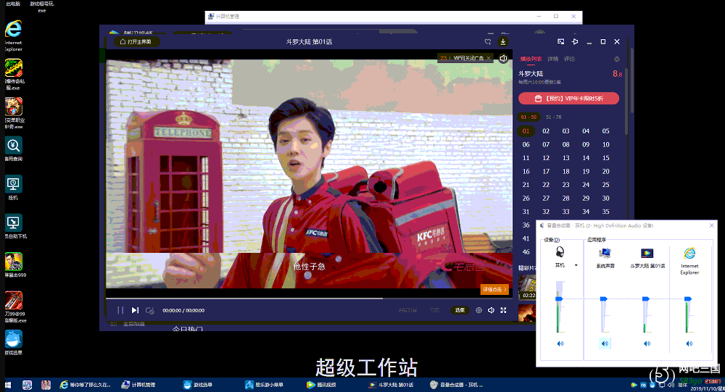Click the 斗罗大陆 app icon in volume mixer

click(x=647, y=253)
